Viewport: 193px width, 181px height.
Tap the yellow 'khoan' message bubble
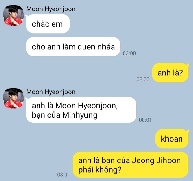click(172, 139)
